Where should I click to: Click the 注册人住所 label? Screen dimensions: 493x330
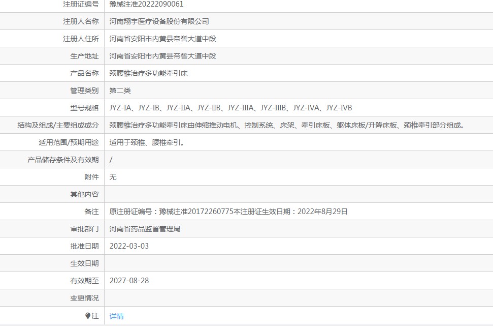coord(81,39)
